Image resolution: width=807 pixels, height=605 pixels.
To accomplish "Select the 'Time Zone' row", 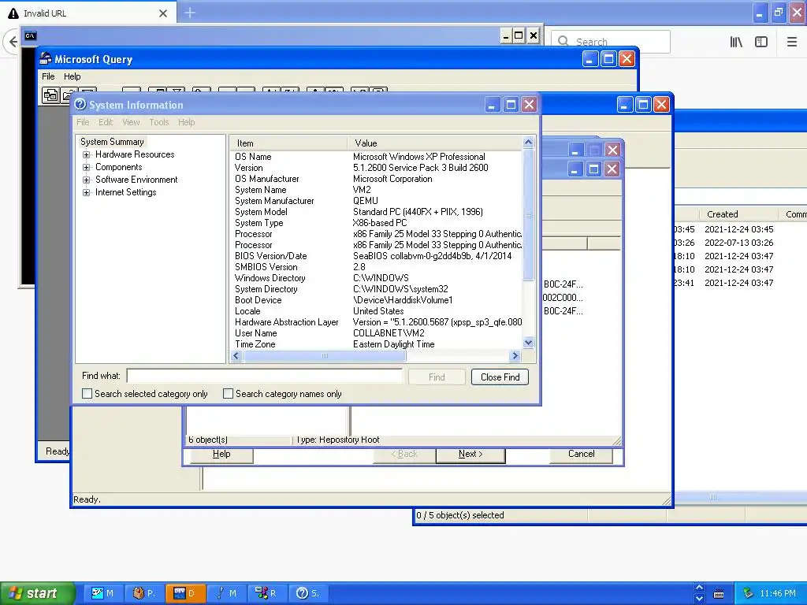I will pyautogui.click(x=376, y=344).
